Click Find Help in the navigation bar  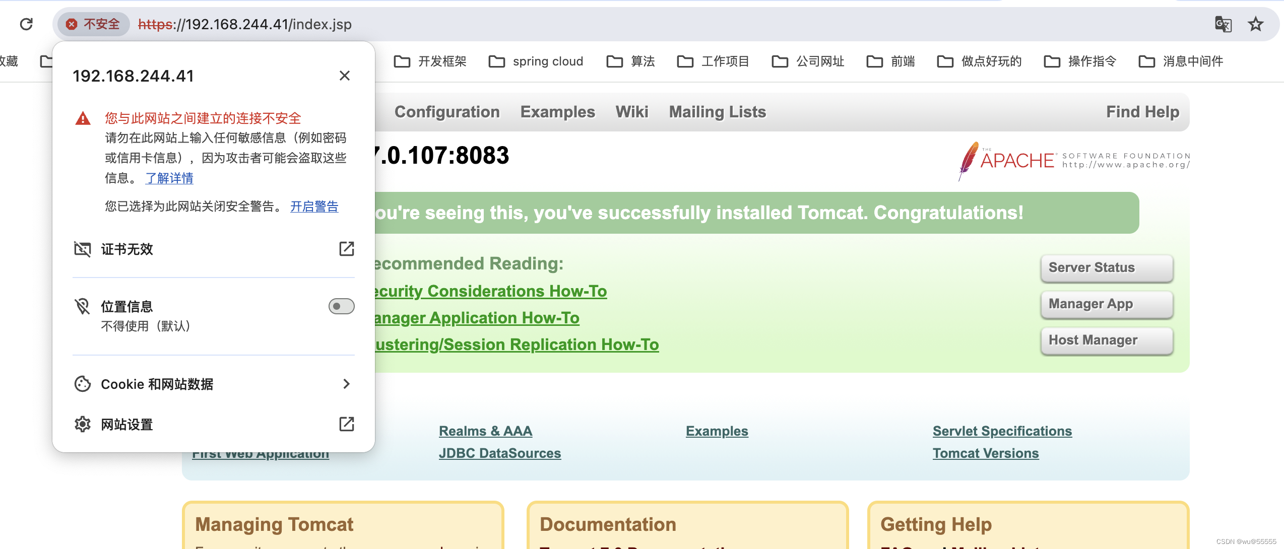(1143, 112)
